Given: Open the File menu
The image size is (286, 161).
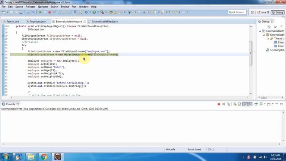Looking at the screenshot, I should [4, 7].
